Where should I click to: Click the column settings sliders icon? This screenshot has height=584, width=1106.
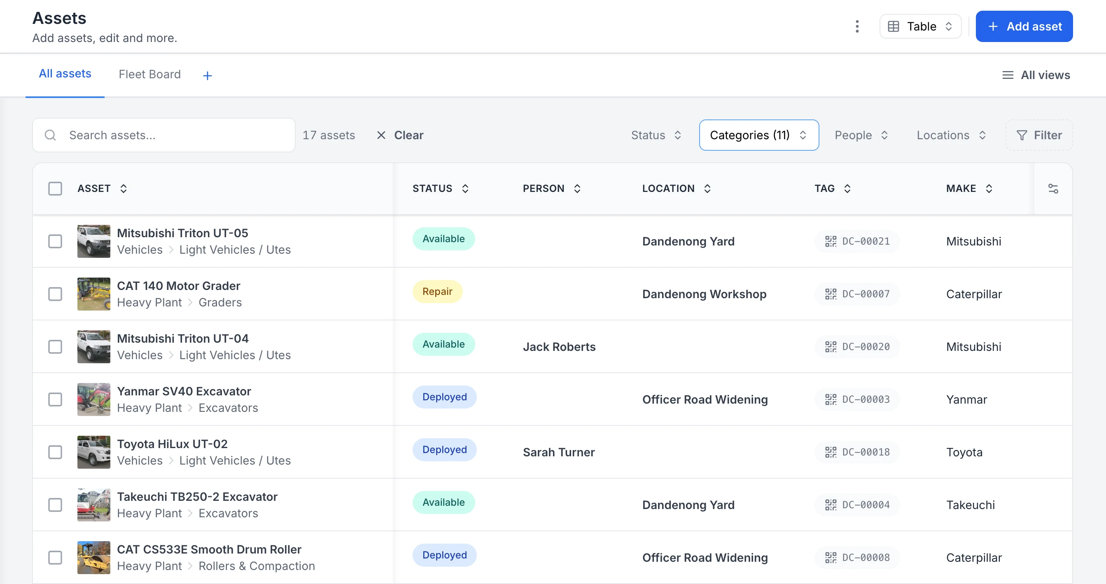pyautogui.click(x=1053, y=189)
